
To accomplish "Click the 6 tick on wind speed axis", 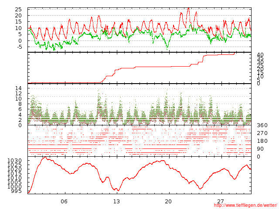I will pos(20,109).
